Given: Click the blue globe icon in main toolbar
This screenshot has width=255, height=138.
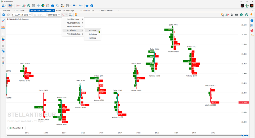Looking at the screenshot, I should tap(53, 6).
